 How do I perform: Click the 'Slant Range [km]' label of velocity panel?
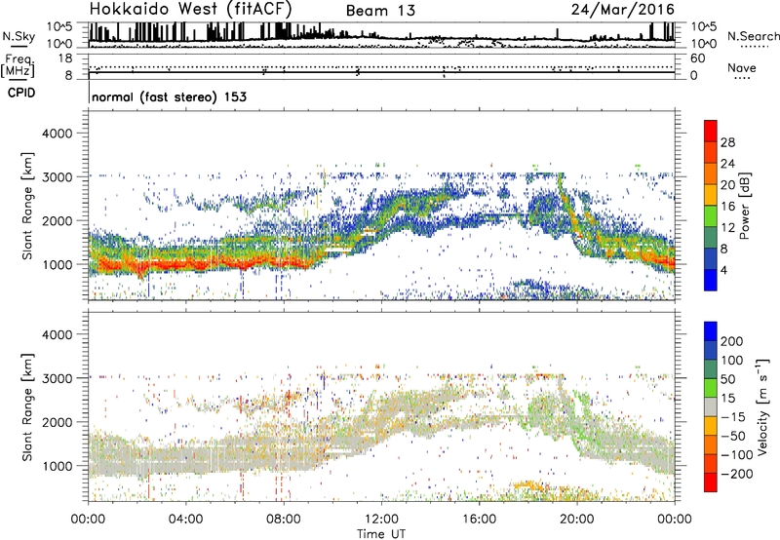coord(27,407)
